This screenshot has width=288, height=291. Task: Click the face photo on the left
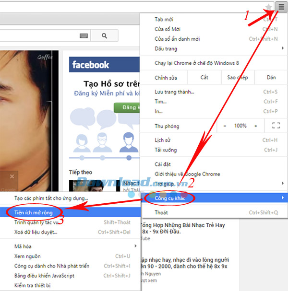[29, 121]
